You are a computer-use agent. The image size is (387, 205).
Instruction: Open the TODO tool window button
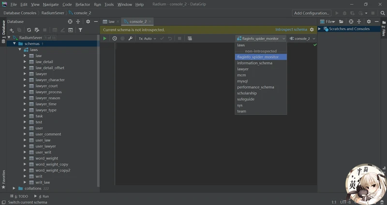pos(19,196)
